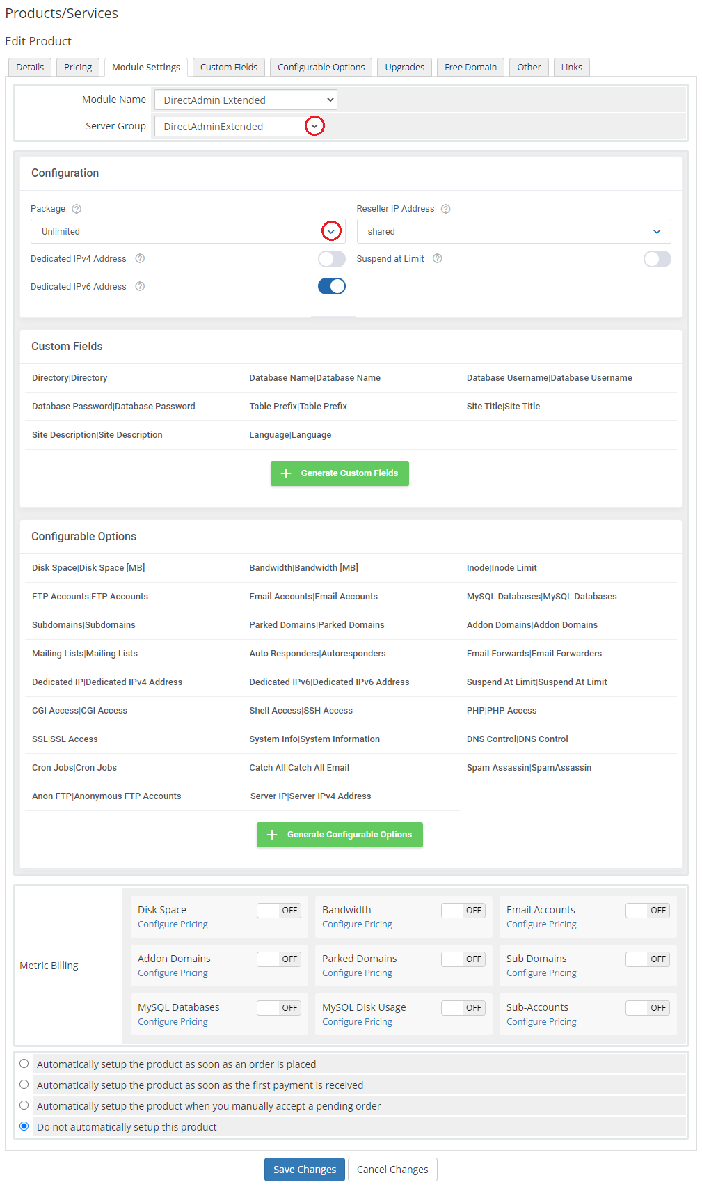Switch to the Links tab
702x1196 pixels.
(x=572, y=67)
